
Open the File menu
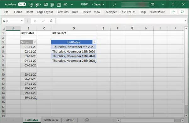6,12
